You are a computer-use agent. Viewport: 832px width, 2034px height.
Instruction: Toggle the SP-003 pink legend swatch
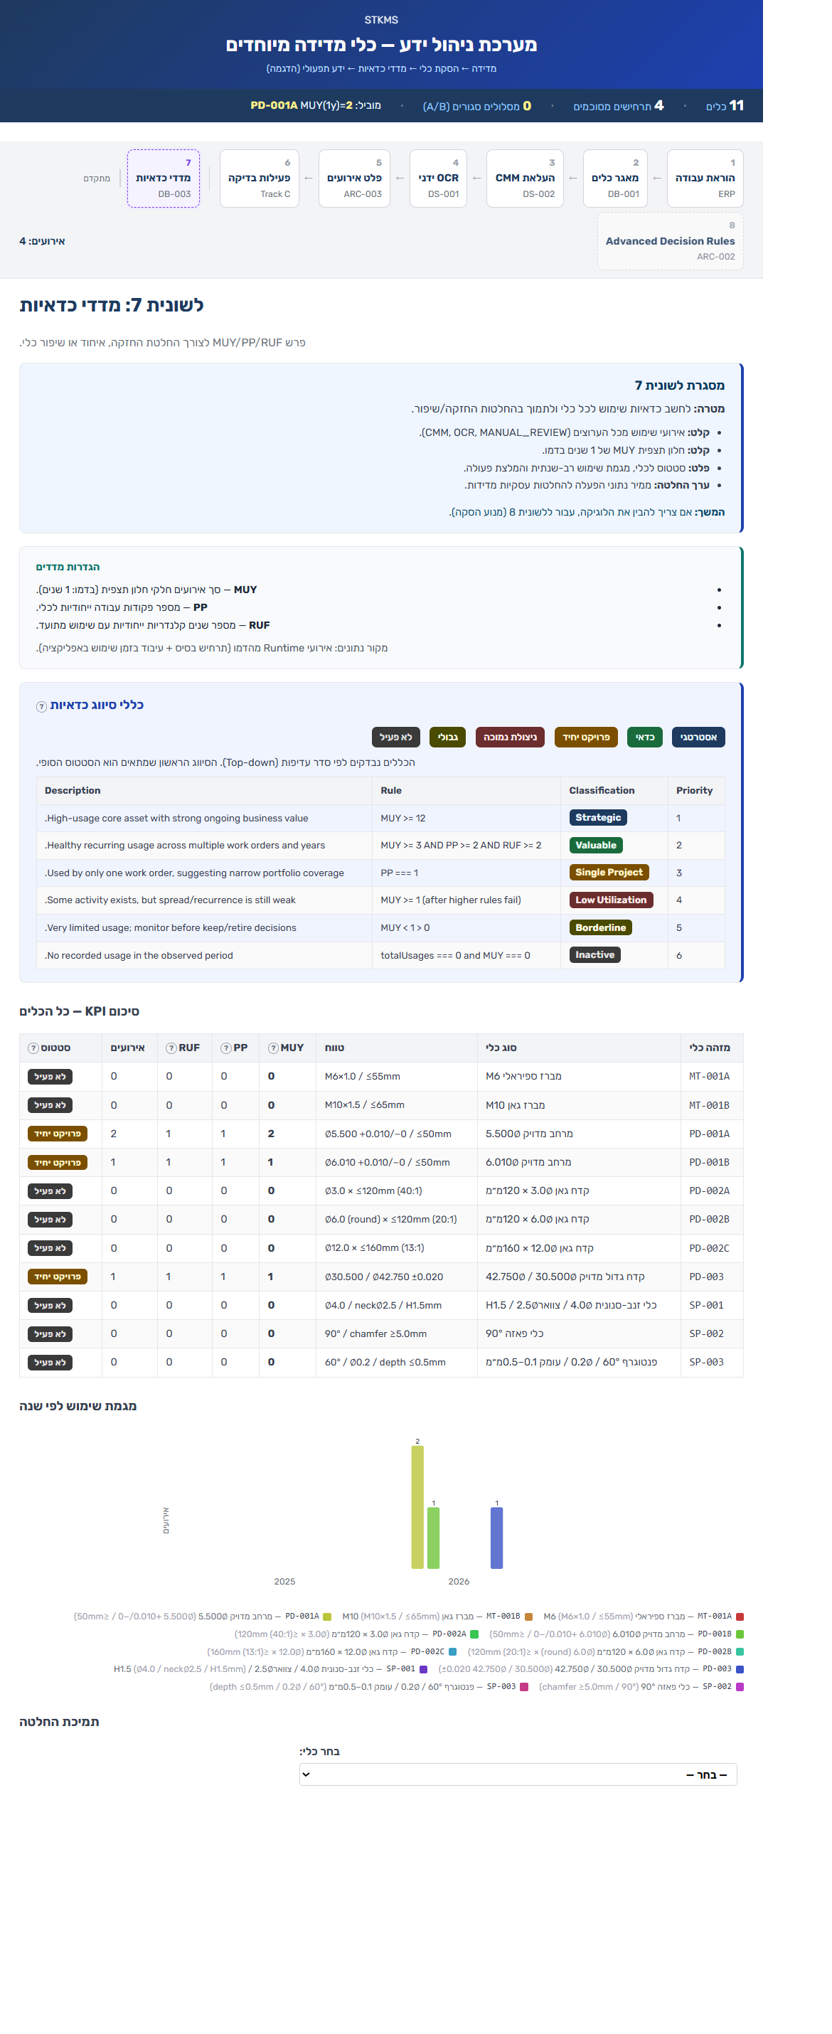524,1686
